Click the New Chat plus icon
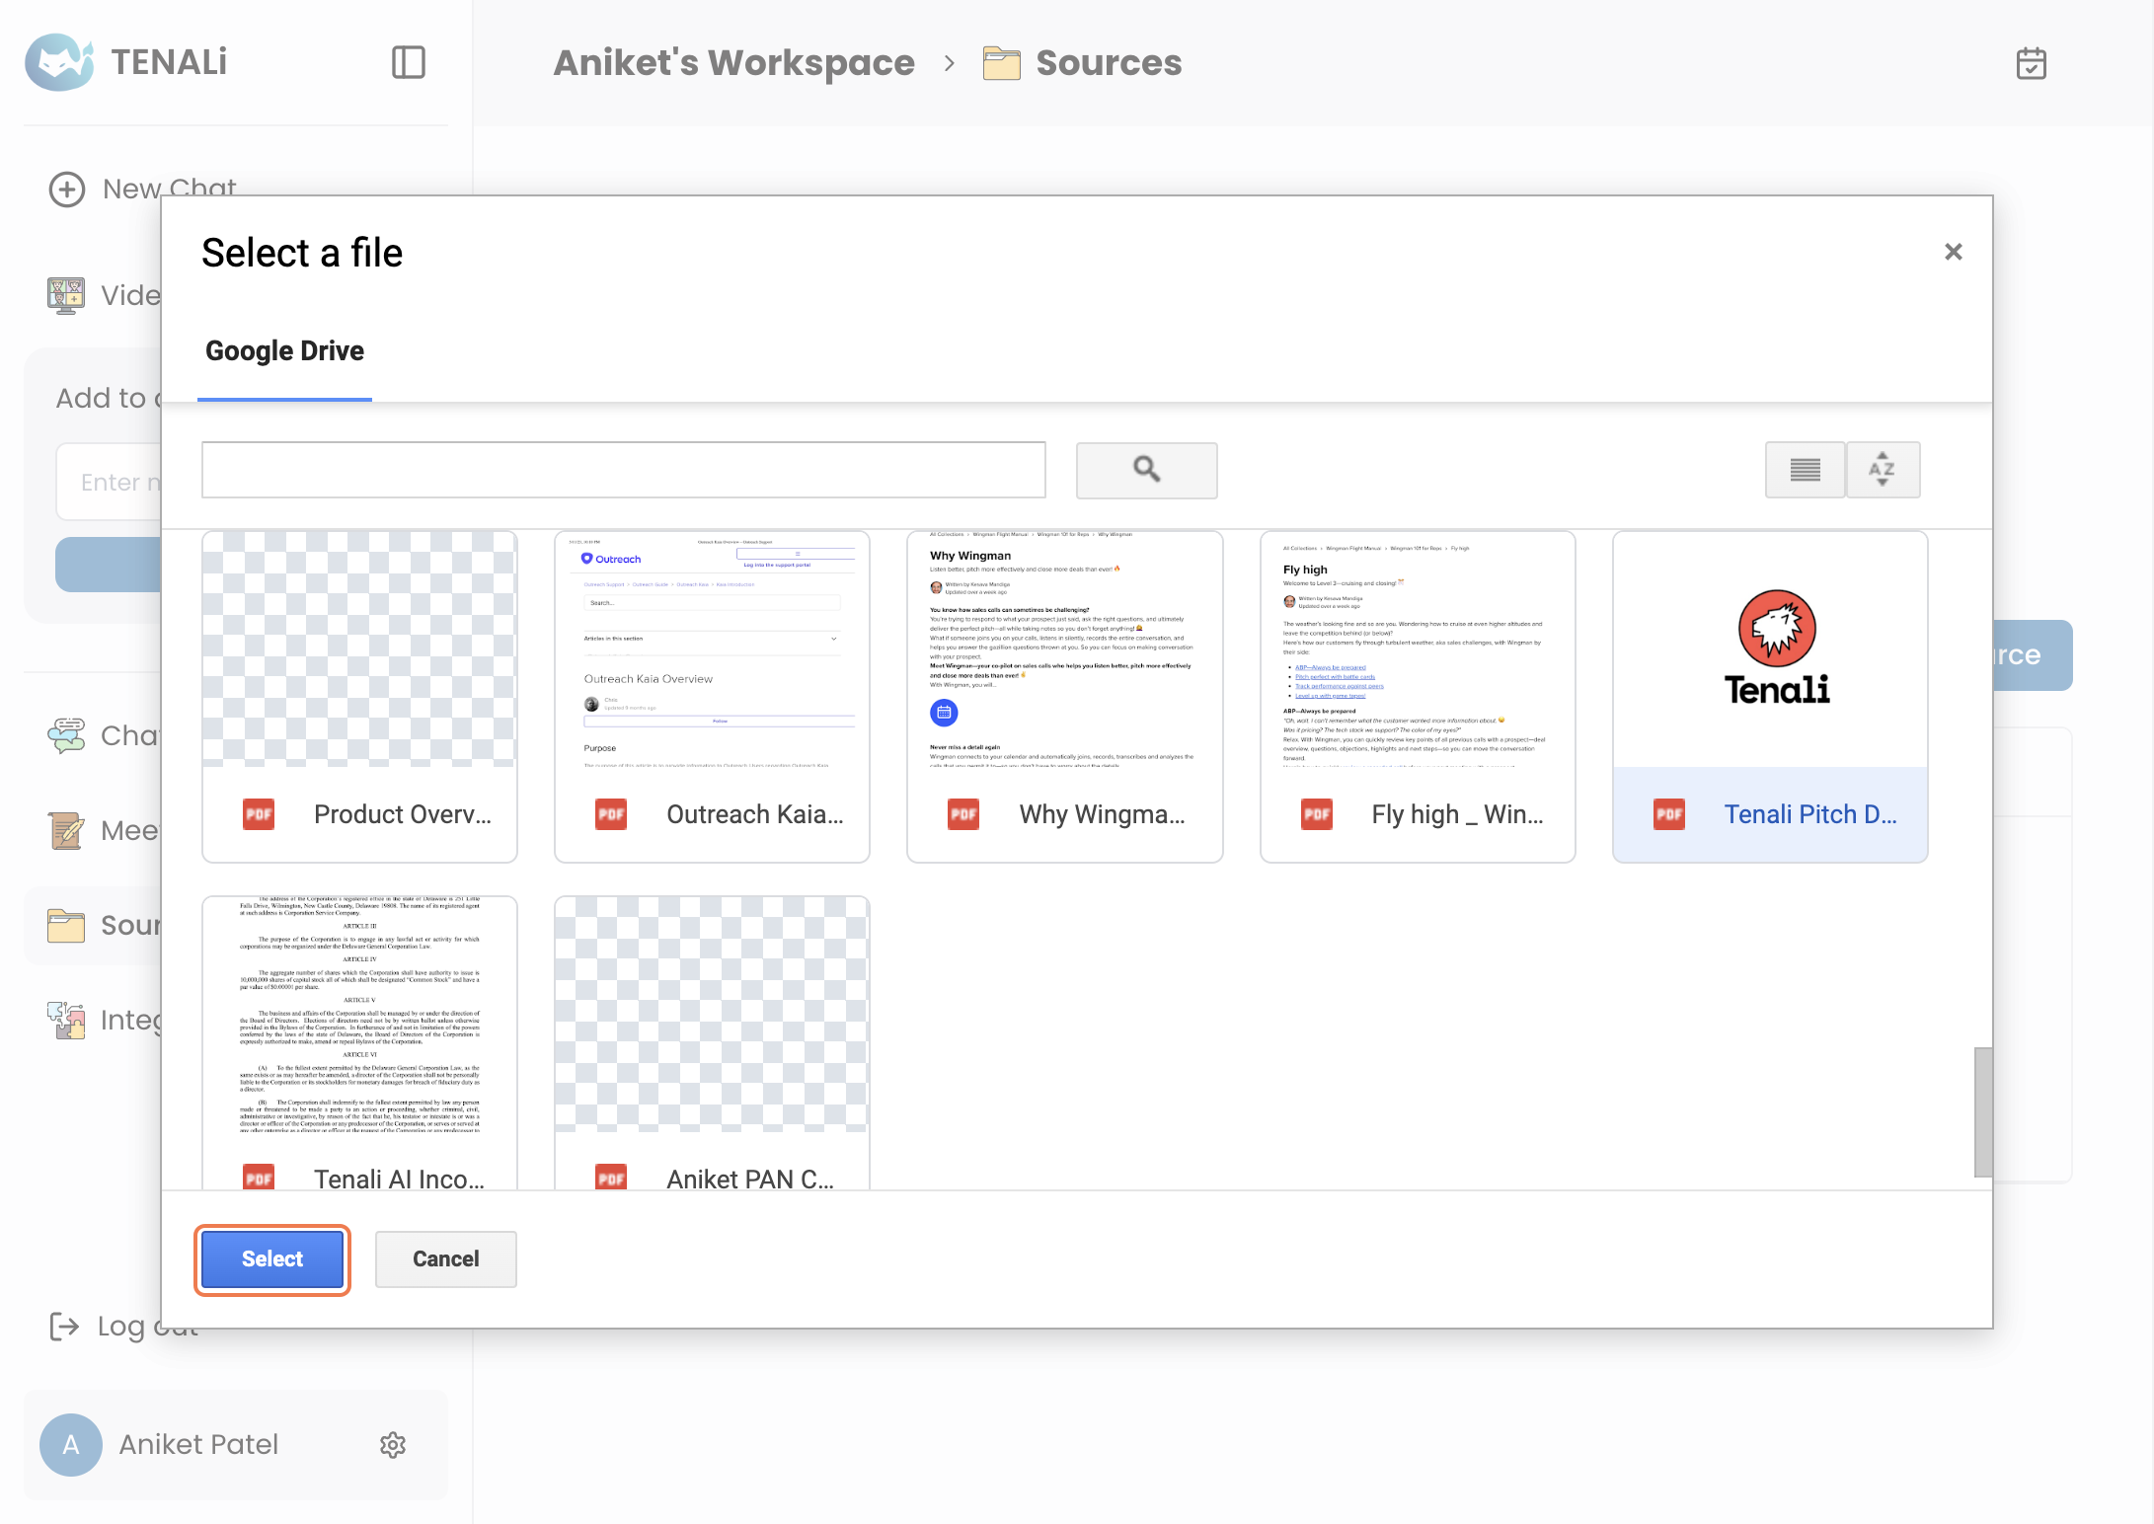The image size is (2154, 1524). point(67,189)
